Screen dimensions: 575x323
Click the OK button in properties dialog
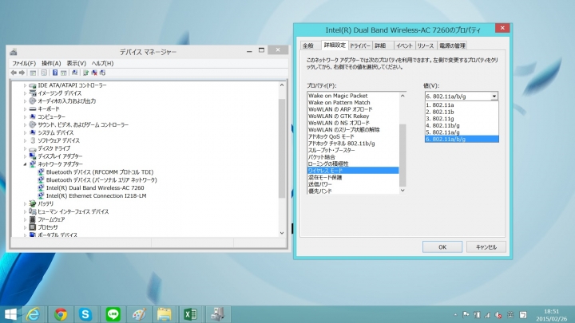tap(442, 247)
